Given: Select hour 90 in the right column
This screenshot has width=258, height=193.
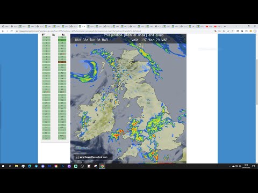Looking at the screenshot, I should 62,111.
